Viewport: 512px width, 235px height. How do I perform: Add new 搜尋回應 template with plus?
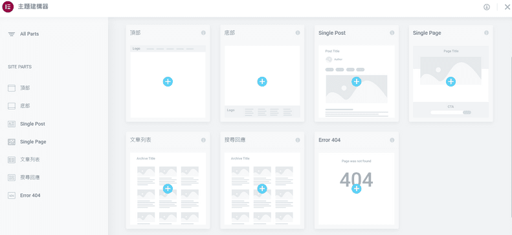[x=262, y=189]
